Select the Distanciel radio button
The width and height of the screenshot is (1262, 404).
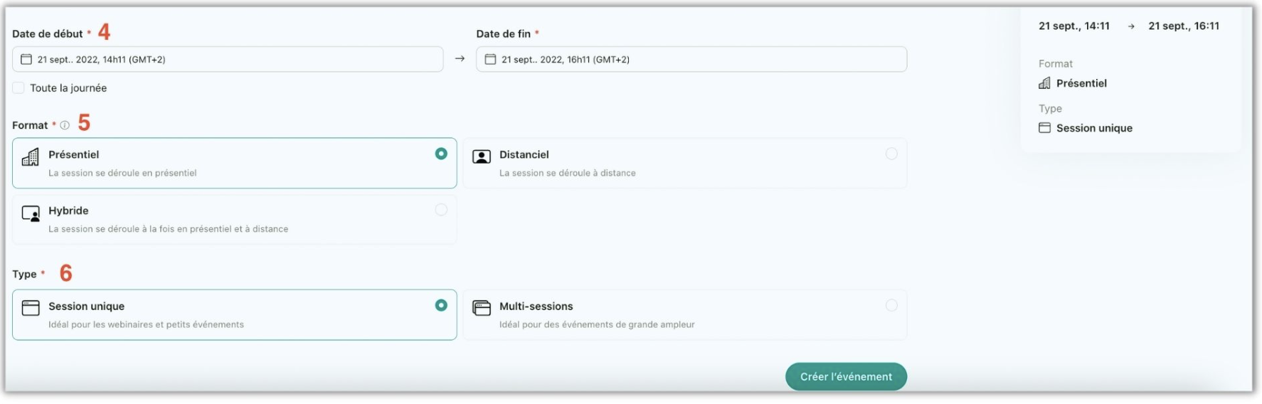click(891, 154)
